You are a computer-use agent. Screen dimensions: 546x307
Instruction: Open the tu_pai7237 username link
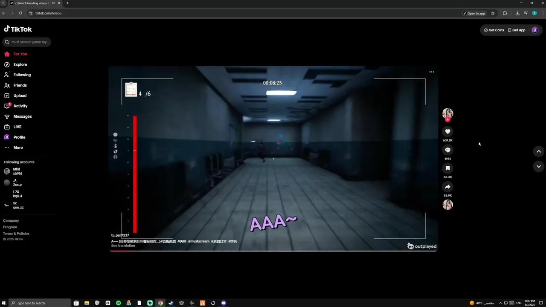click(120, 235)
